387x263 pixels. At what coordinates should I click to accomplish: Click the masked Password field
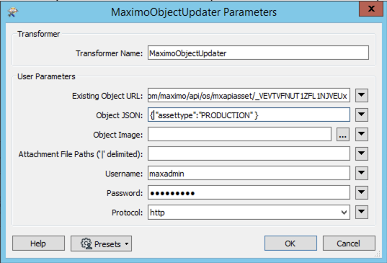tap(249, 192)
